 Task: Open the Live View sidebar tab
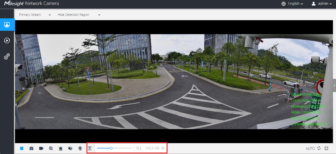7,25
